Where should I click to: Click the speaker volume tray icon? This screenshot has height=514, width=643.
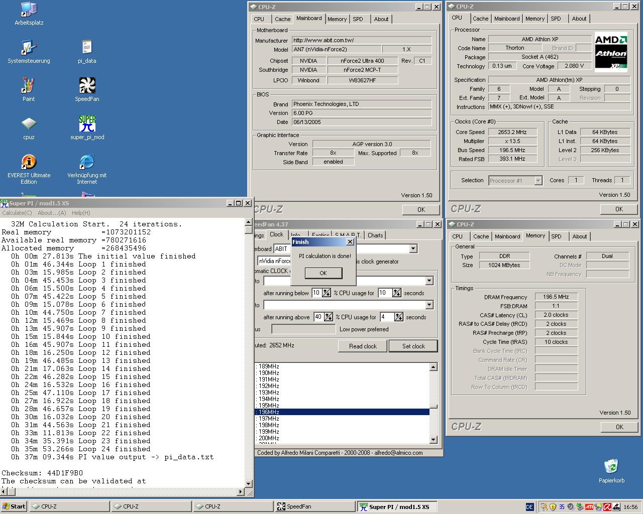[571, 507]
